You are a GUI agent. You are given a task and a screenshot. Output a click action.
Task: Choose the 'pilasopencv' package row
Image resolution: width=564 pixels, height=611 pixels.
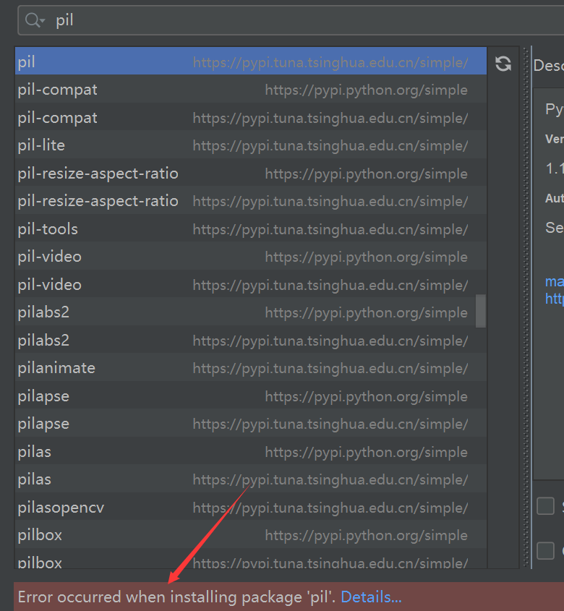[x=251, y=508]
